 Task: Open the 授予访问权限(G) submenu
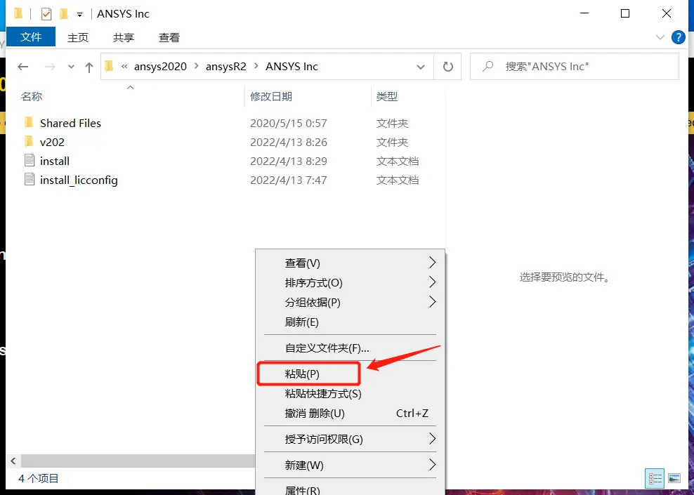coord(350,440)
